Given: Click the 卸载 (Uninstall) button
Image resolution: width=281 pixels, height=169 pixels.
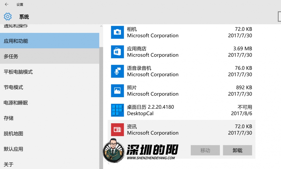Looking at the screenshot, I should (237, 150).
